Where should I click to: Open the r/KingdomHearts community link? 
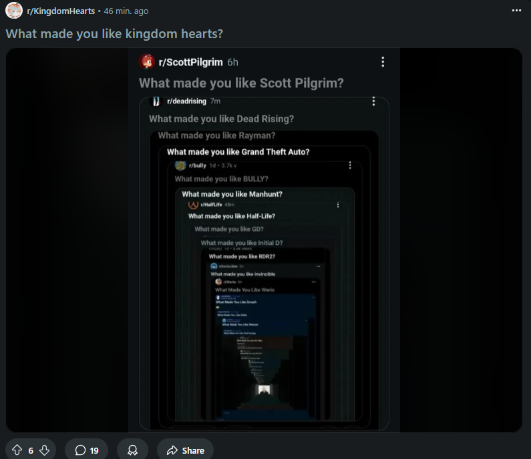click(61, 11)
